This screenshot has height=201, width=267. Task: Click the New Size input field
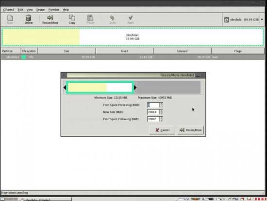click(153, 112)
